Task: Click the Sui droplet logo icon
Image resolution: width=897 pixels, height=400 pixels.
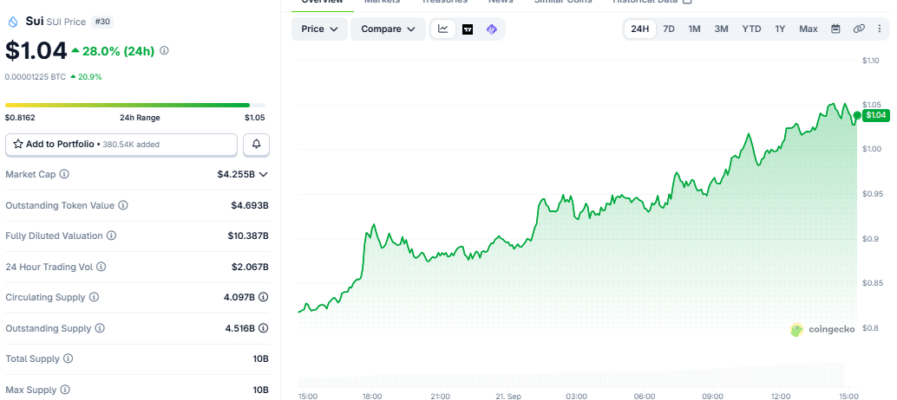Action: [x=13, y=22]
